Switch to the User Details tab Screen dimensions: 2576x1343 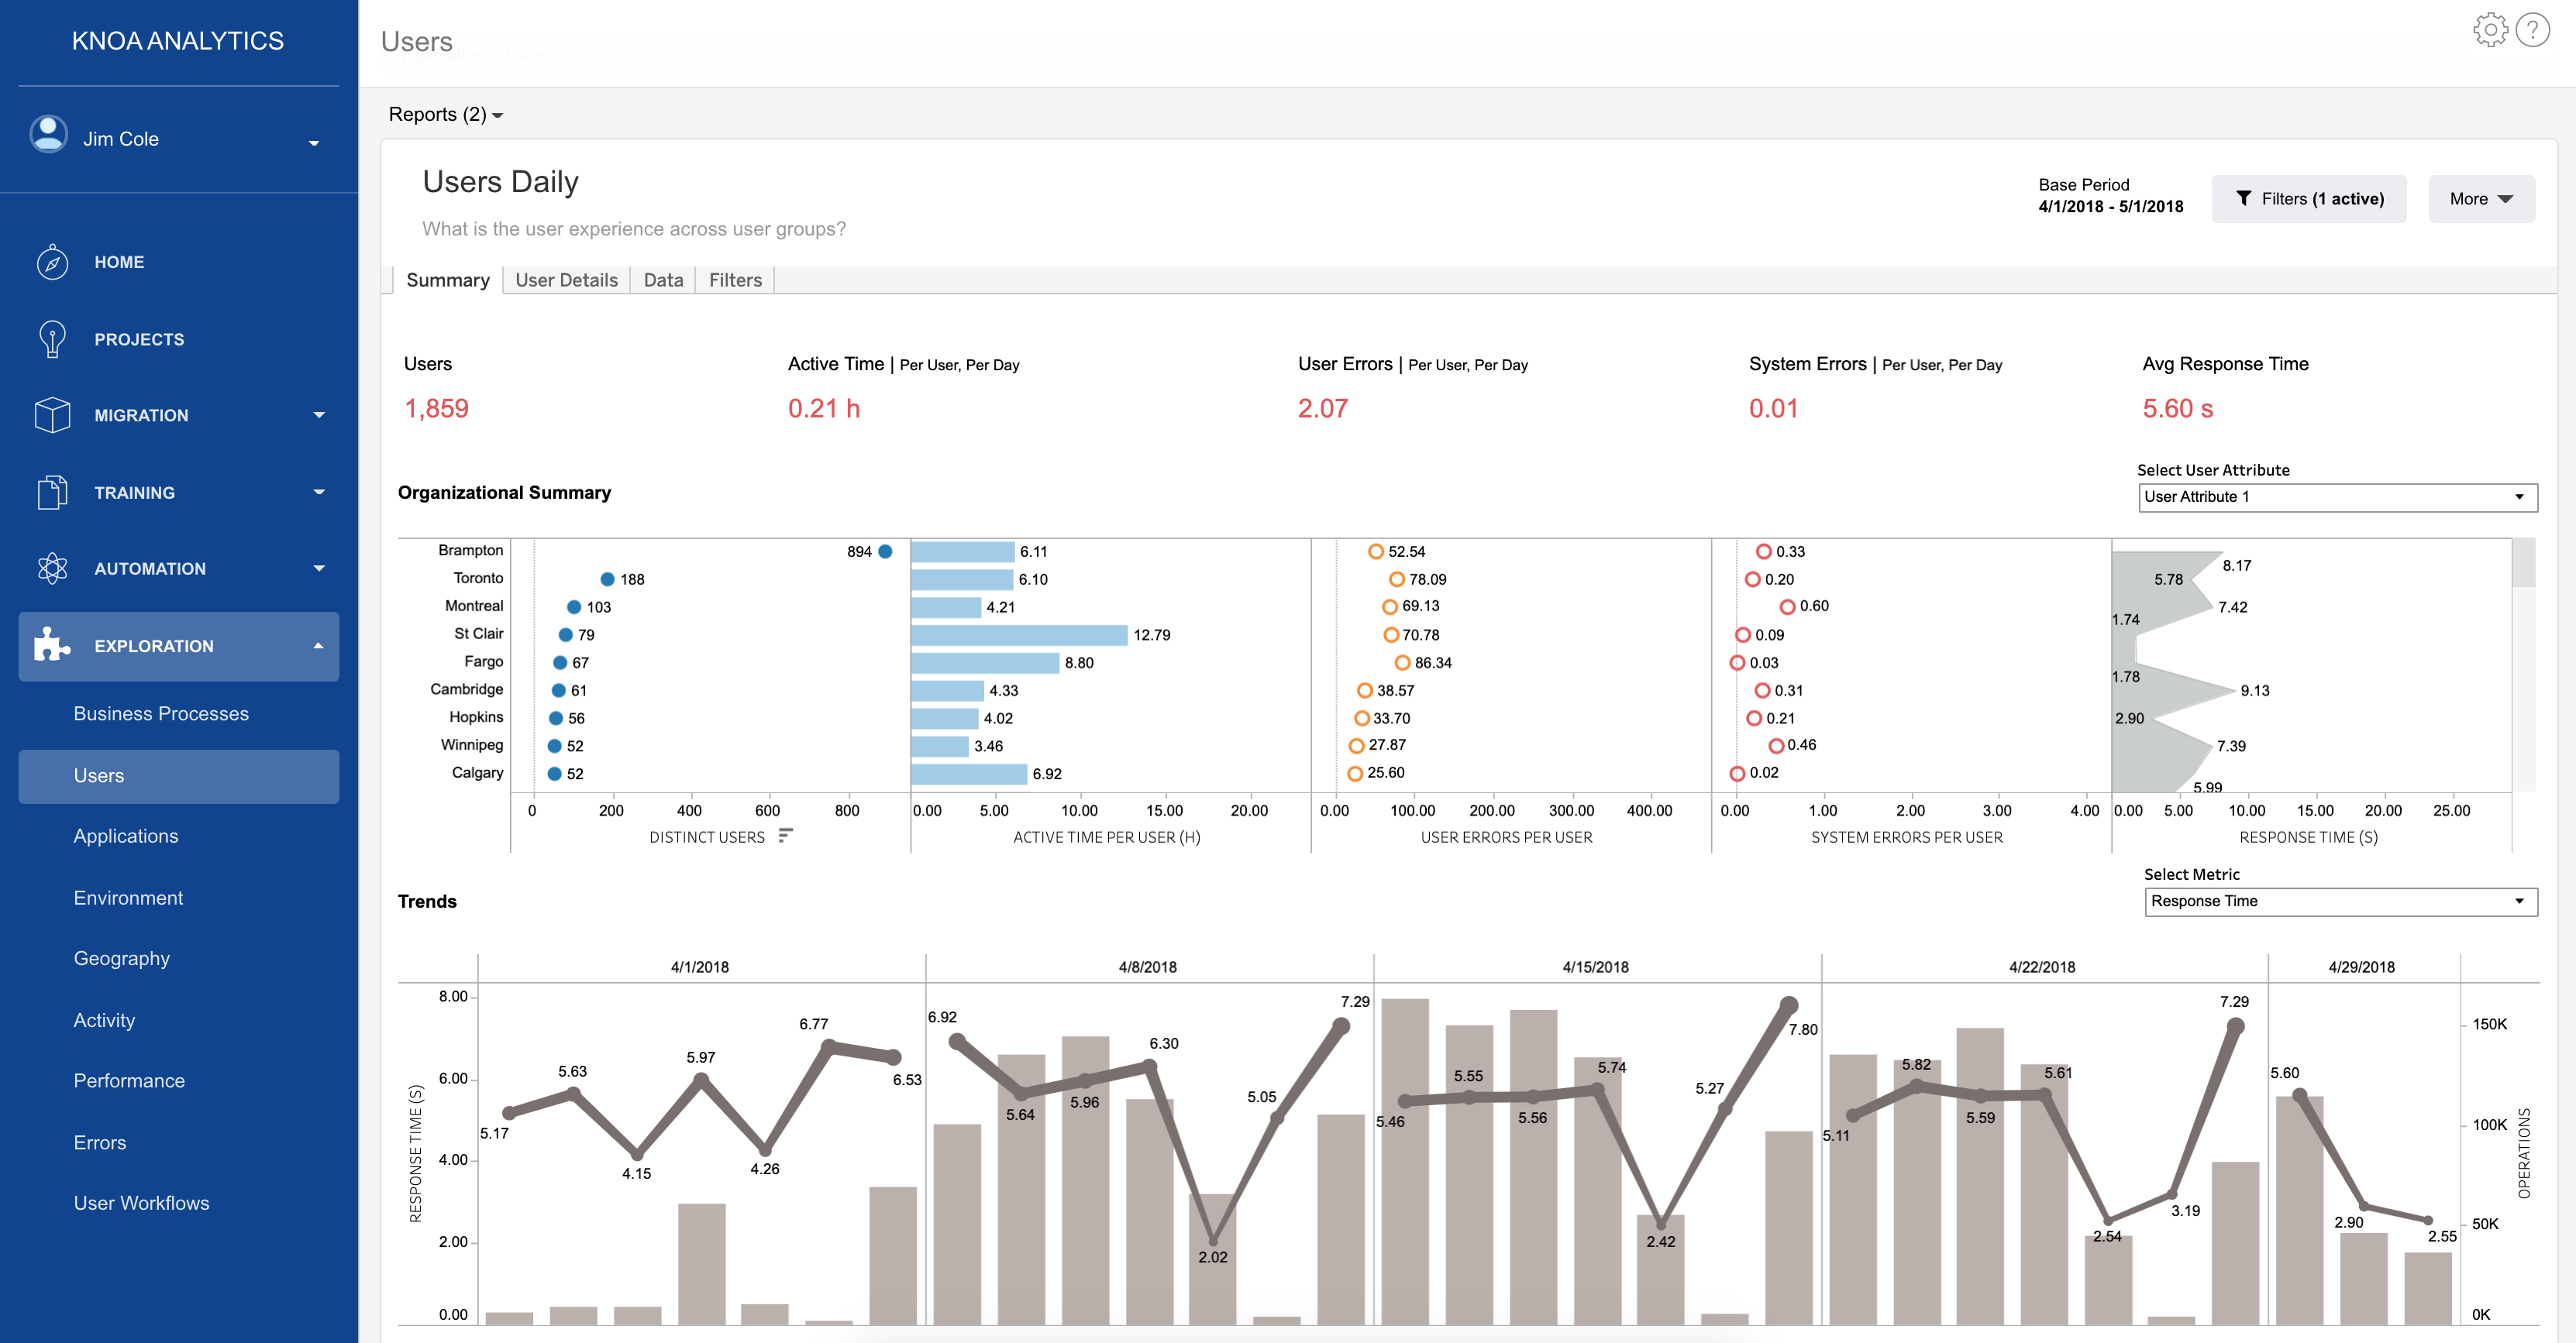[x=566, y=280]
